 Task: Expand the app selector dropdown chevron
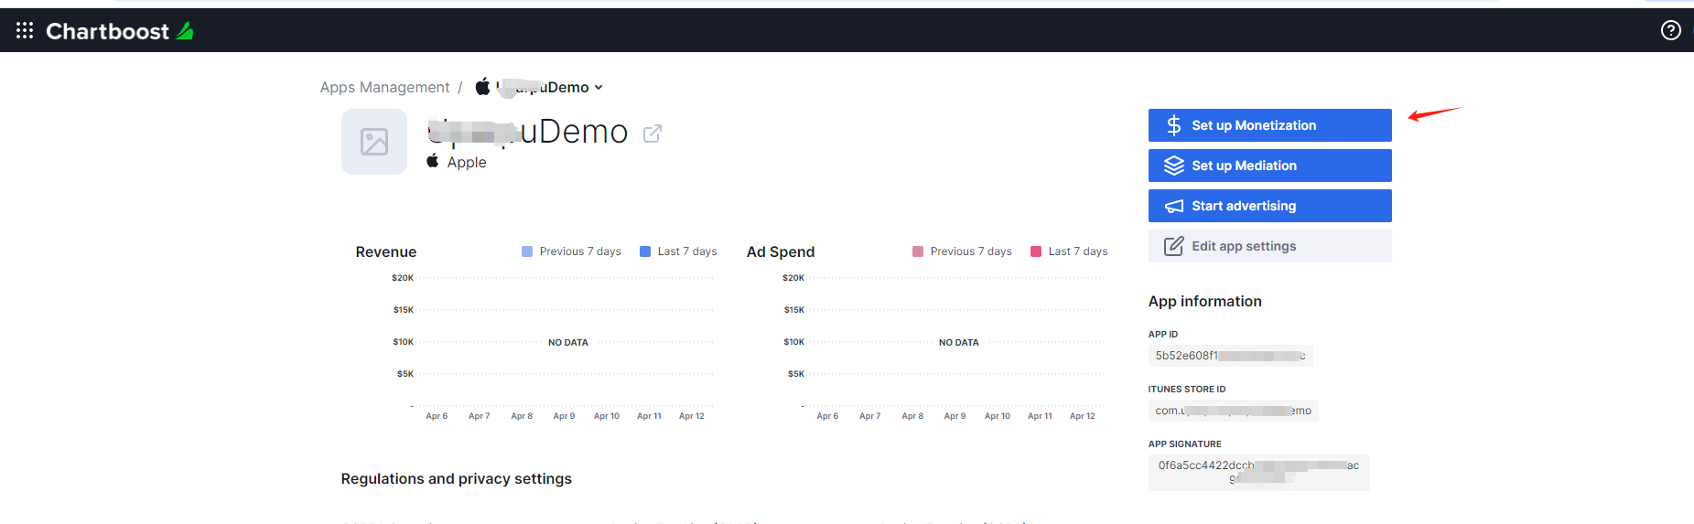click(599, 88)
